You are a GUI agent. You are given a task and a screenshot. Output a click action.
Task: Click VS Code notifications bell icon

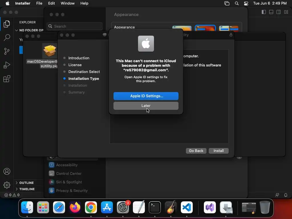coord(286,195)
